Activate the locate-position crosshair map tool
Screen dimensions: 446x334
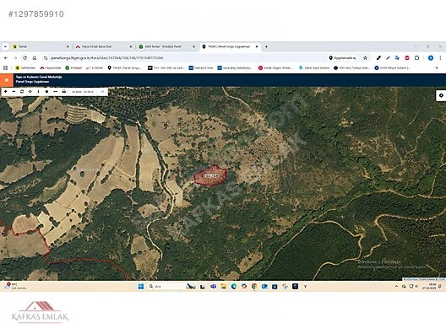tap(30, 92)
